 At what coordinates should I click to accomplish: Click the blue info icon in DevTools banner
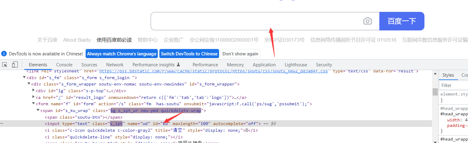pos(4,54)
